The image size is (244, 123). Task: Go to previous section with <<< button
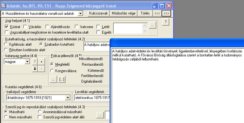pyautogui.click(x=157, y=13)
